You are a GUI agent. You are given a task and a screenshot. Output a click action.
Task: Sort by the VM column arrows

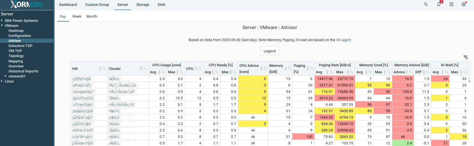[x=100, y=69]
